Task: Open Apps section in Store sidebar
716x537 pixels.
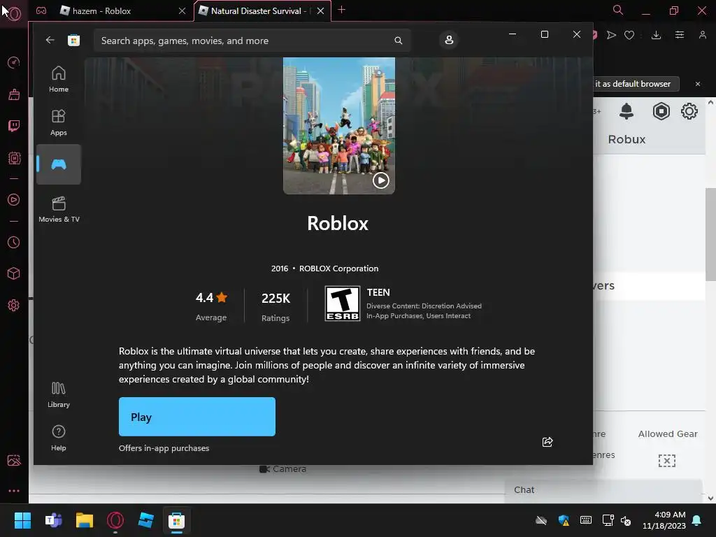Action: (x=59, y=122)
